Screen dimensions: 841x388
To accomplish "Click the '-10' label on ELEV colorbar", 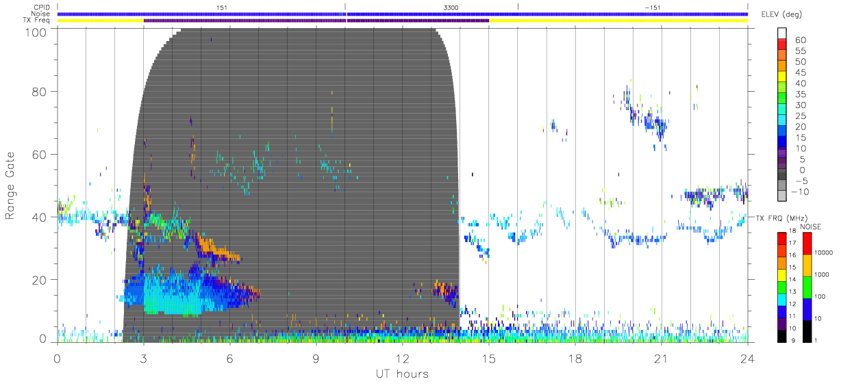I will [x=799, y=192].
